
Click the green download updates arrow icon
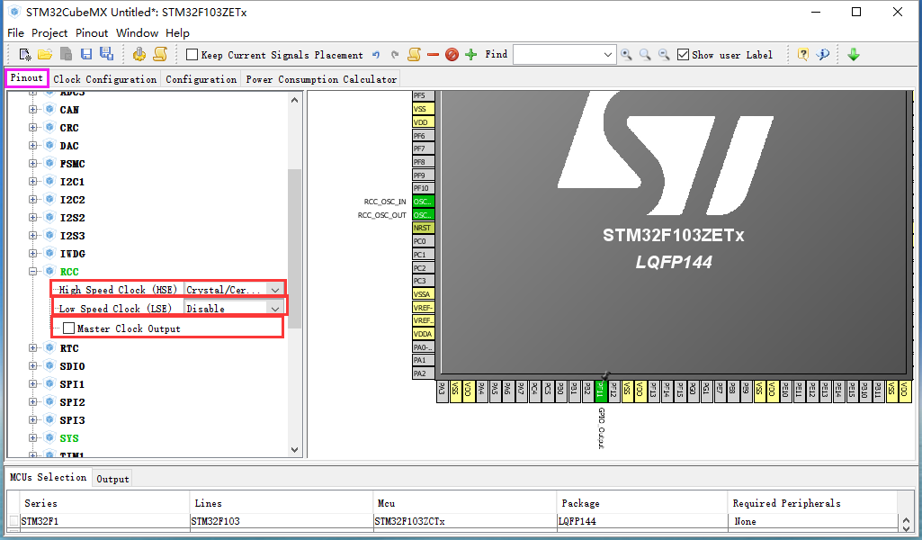[854, 55]
